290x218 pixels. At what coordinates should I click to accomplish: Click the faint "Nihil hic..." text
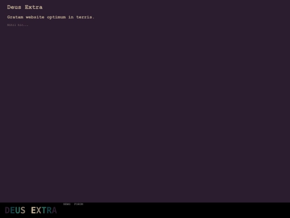18,25
